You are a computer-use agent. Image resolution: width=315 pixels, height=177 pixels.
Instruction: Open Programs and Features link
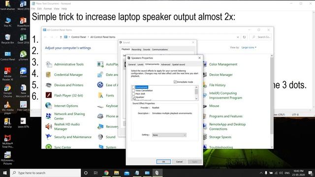point(226,116)
